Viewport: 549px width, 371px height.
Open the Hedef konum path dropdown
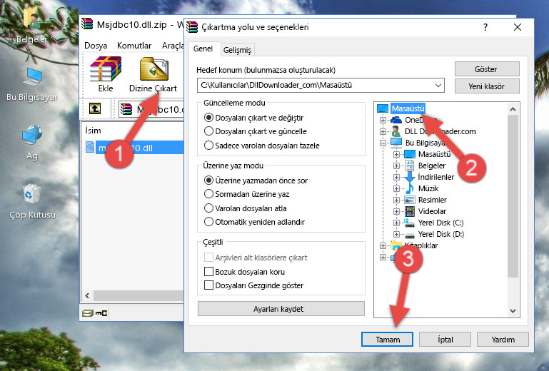click(x=438, y=86)
